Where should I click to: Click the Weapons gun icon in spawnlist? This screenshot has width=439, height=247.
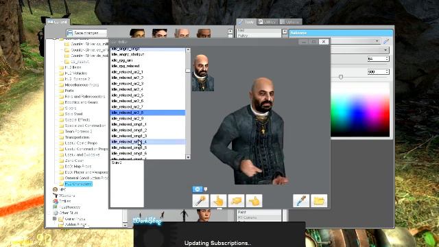pos(55,196)
